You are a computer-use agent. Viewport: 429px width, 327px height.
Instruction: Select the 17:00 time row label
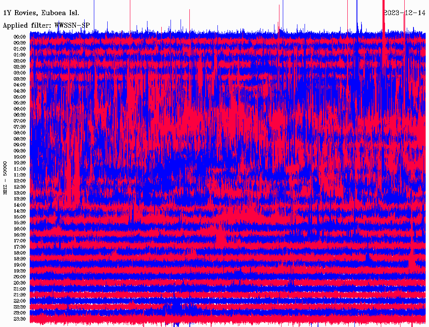[20, 241]
